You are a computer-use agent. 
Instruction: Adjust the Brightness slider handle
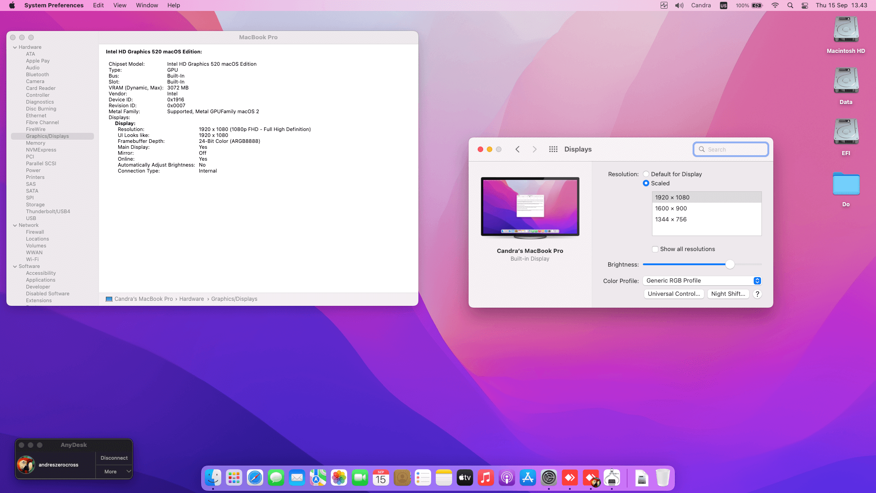click(730, 264)
